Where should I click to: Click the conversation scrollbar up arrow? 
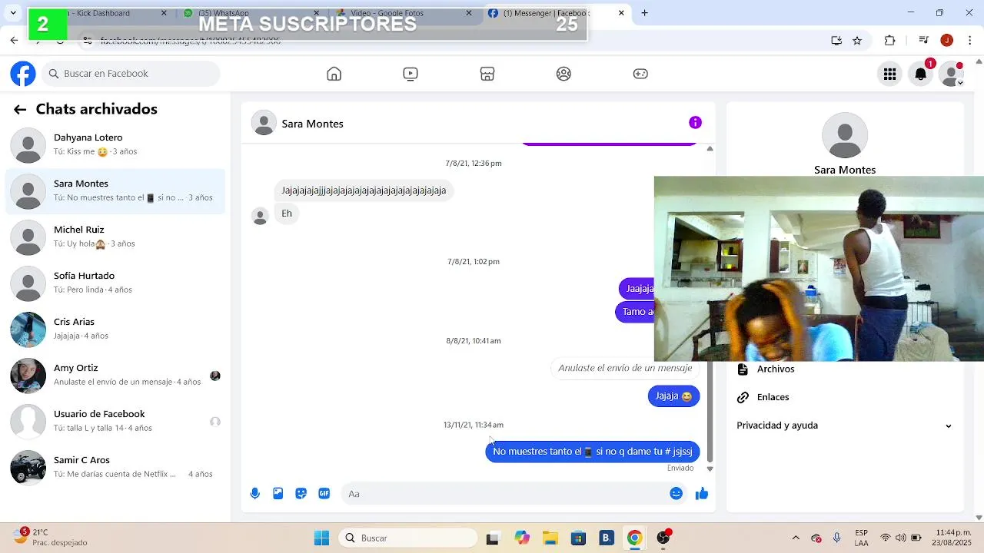click(x=710, y=148)
